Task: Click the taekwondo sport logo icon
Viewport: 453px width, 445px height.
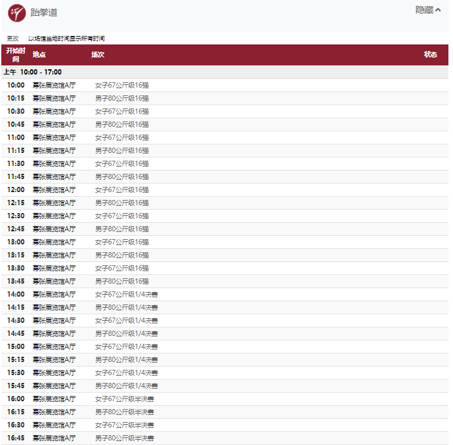Action: coord(17,13)
